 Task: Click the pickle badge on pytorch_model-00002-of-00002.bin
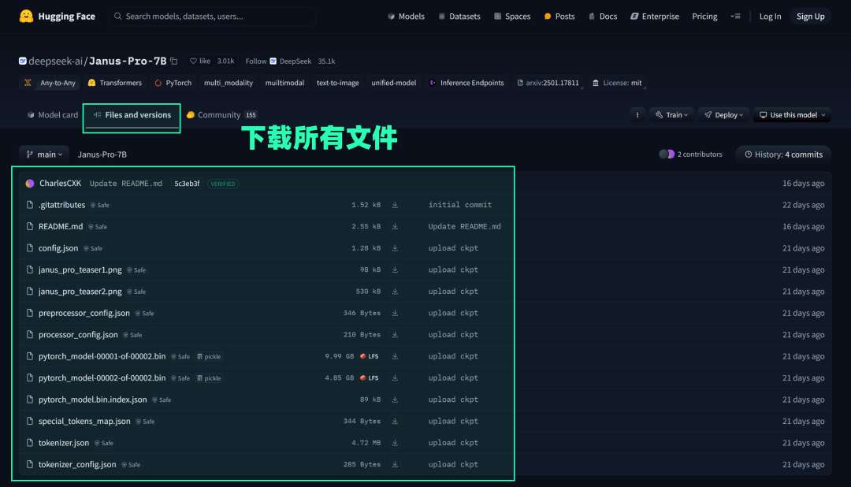tap(209, 378)
